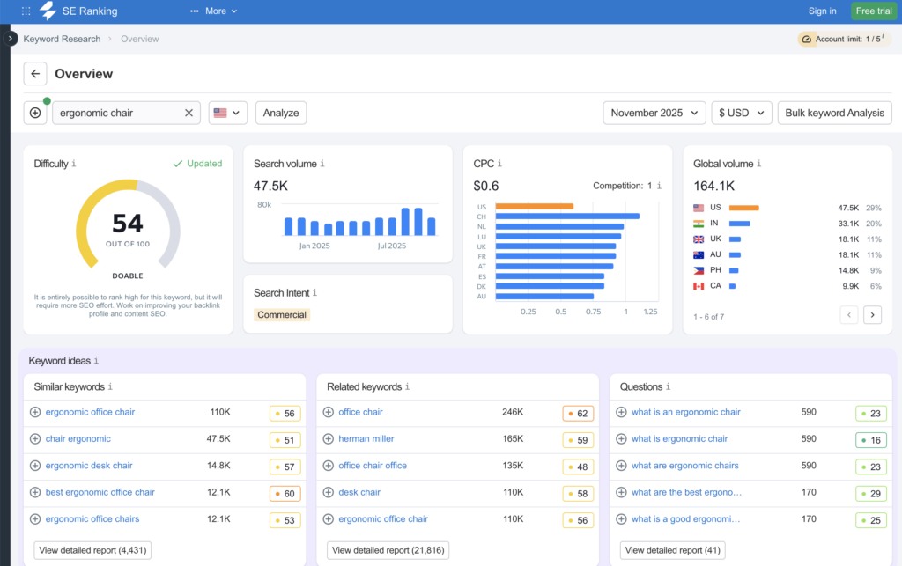Open detailed report for Similar keywords

(x=92, y=549)
